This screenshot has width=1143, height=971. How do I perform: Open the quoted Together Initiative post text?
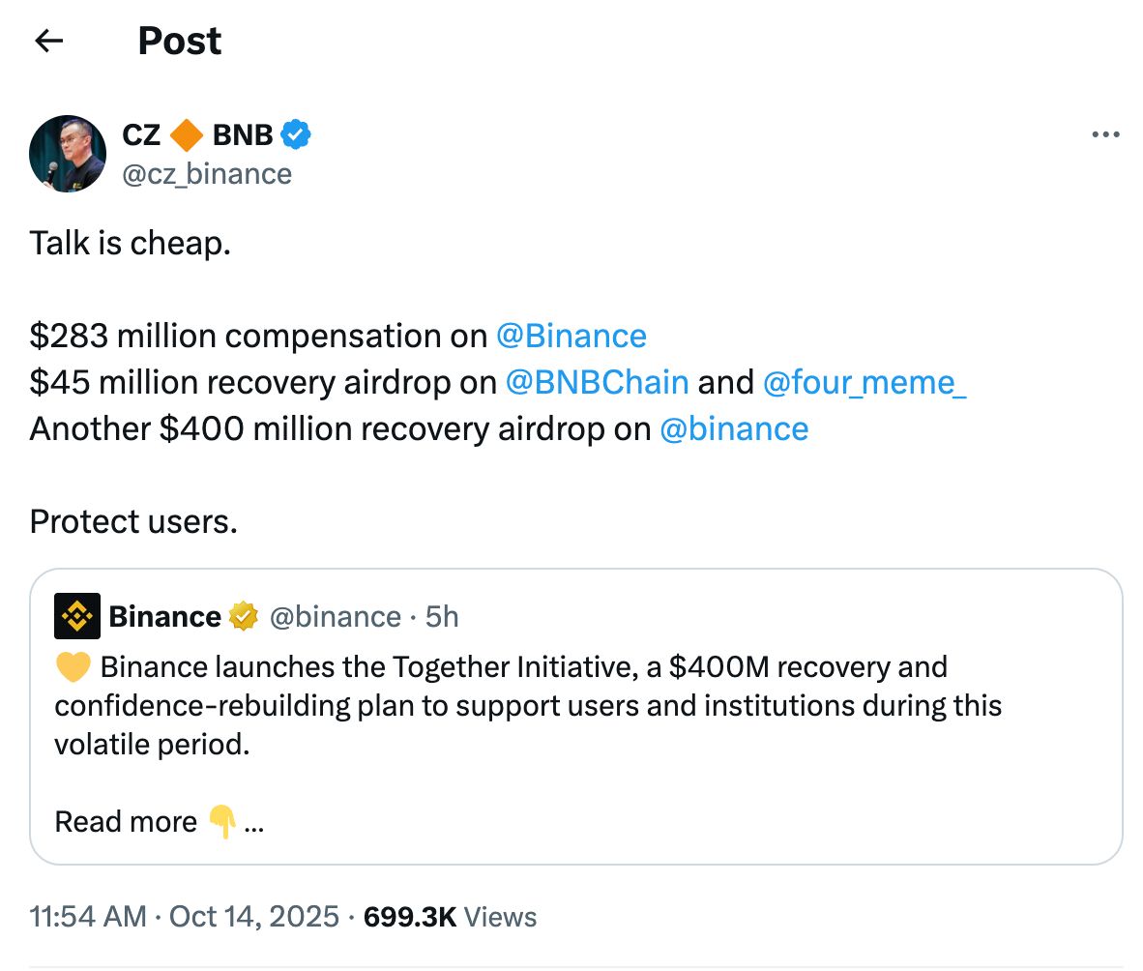point(527,705)
